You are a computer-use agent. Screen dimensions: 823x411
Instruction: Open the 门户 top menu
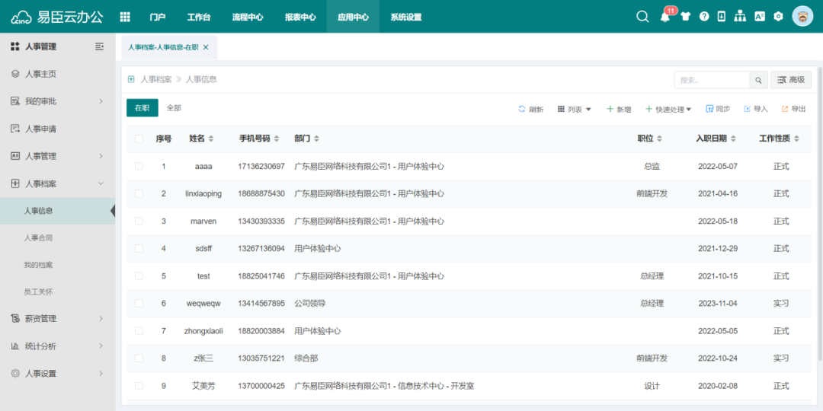click(x=158, y=17)
